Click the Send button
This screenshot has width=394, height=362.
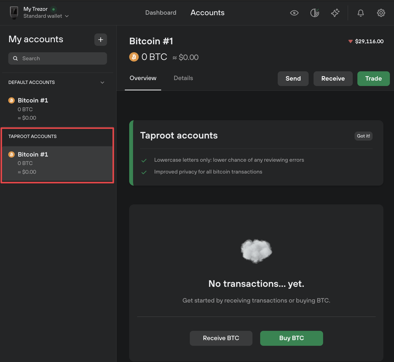point(293,79)
